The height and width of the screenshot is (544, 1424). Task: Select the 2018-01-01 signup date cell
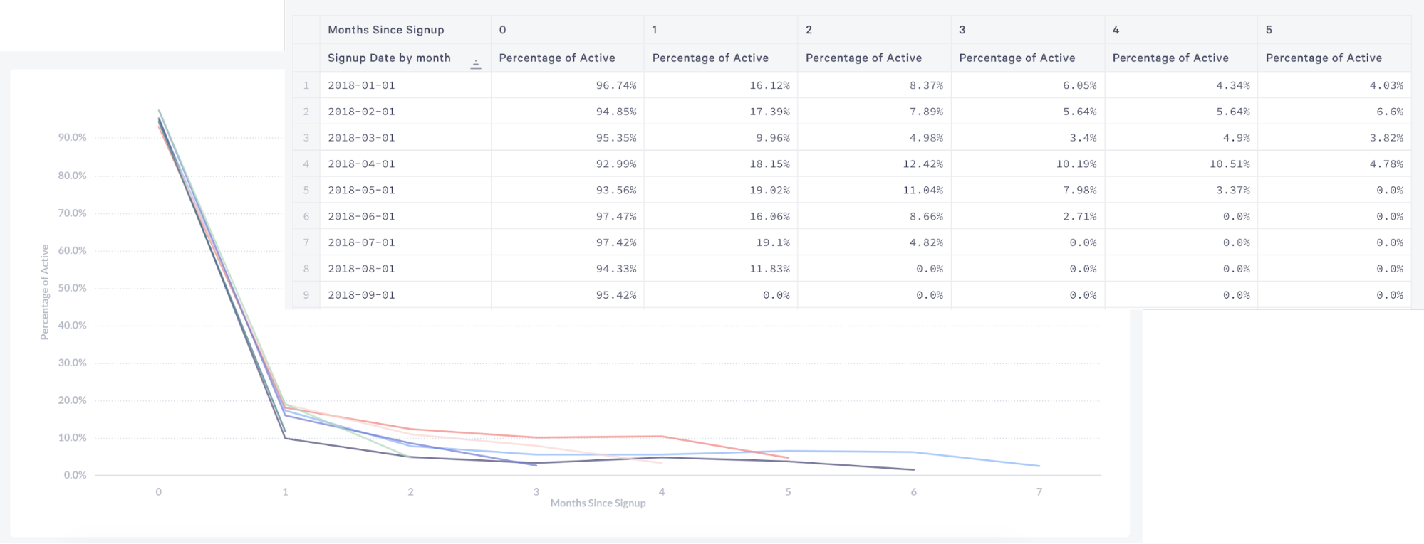pyautogui.click(x=361, y=85)
